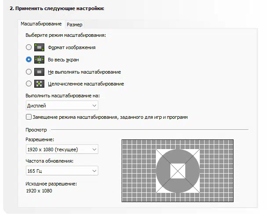Select the Формат изображения radio button
Viewport: 270px width, 217px height.
click(29, 47)
